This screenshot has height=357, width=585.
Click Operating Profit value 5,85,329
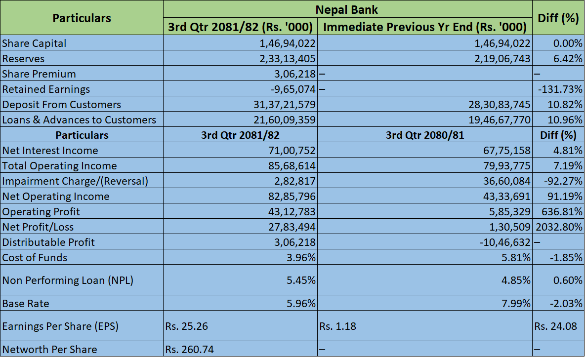(509, 211)
